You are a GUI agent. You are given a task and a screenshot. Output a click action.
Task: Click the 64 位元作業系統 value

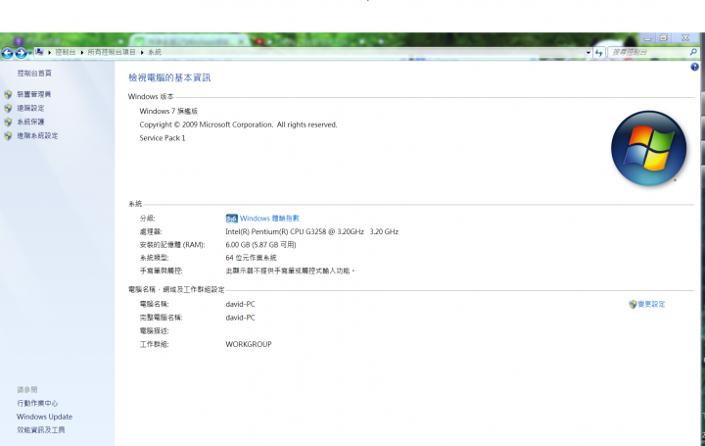tap(251, 258)
